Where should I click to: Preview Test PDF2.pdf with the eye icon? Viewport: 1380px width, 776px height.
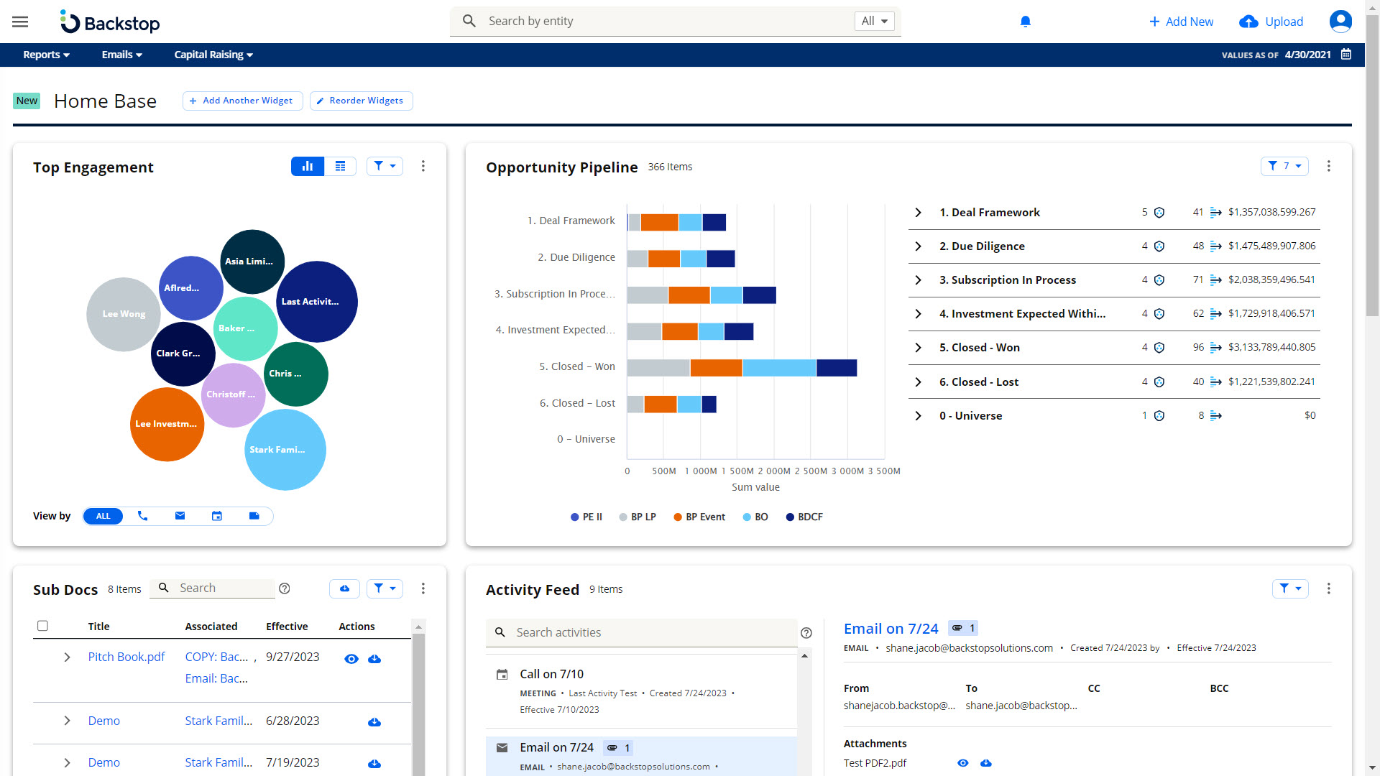(962, 763)
